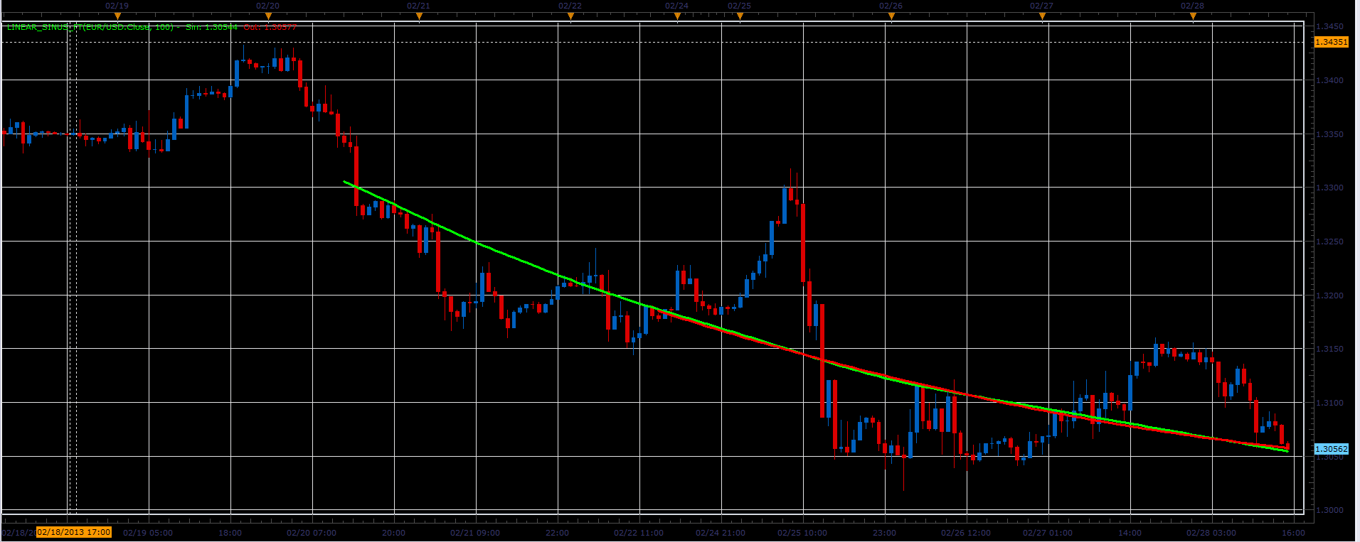1360x542 pixels.
Task: Click the 1.3350 price axis label
Action: (1329, 134)
